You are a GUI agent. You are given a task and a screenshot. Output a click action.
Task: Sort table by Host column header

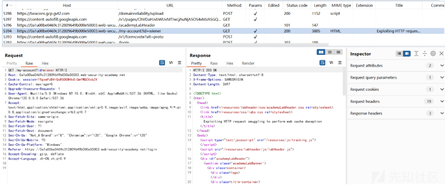[x=67, y=5]
